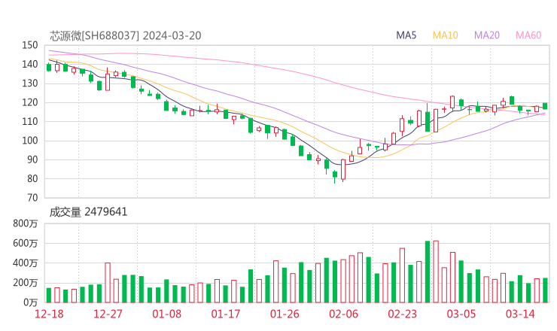Click the 800万 volume axis label
The image size is (557, 331).
tap(25, 223)
